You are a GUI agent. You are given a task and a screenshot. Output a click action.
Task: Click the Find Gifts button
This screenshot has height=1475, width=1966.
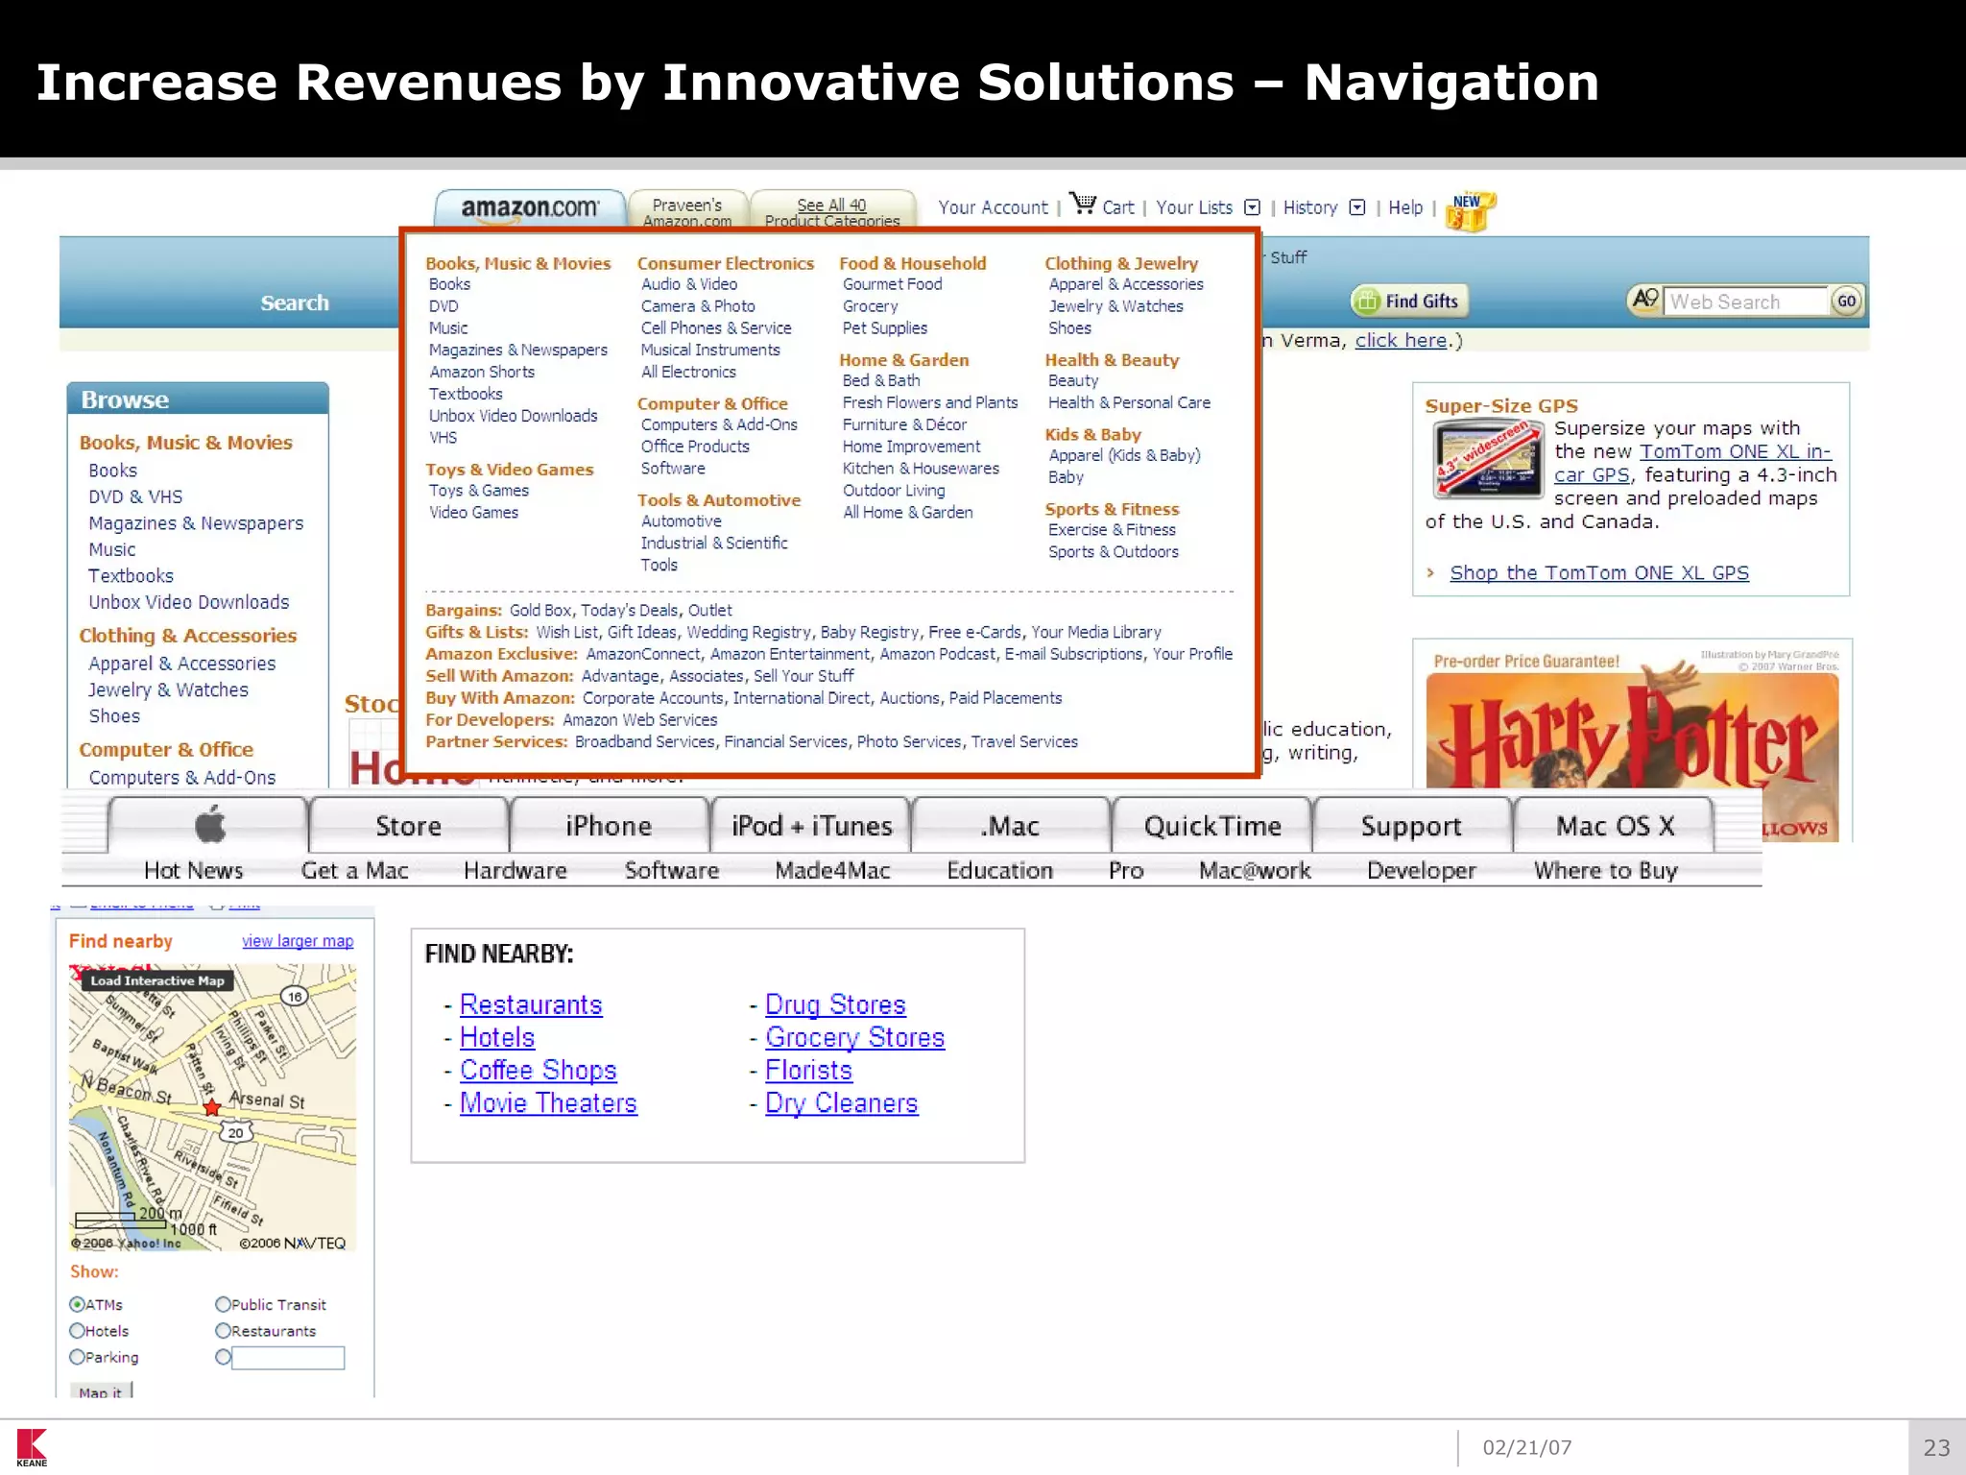click(x=1409, y=301)
